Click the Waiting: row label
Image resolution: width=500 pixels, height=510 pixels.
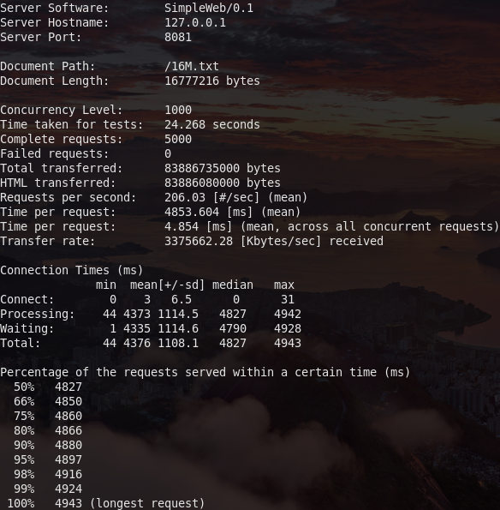[x=27, y=329]
